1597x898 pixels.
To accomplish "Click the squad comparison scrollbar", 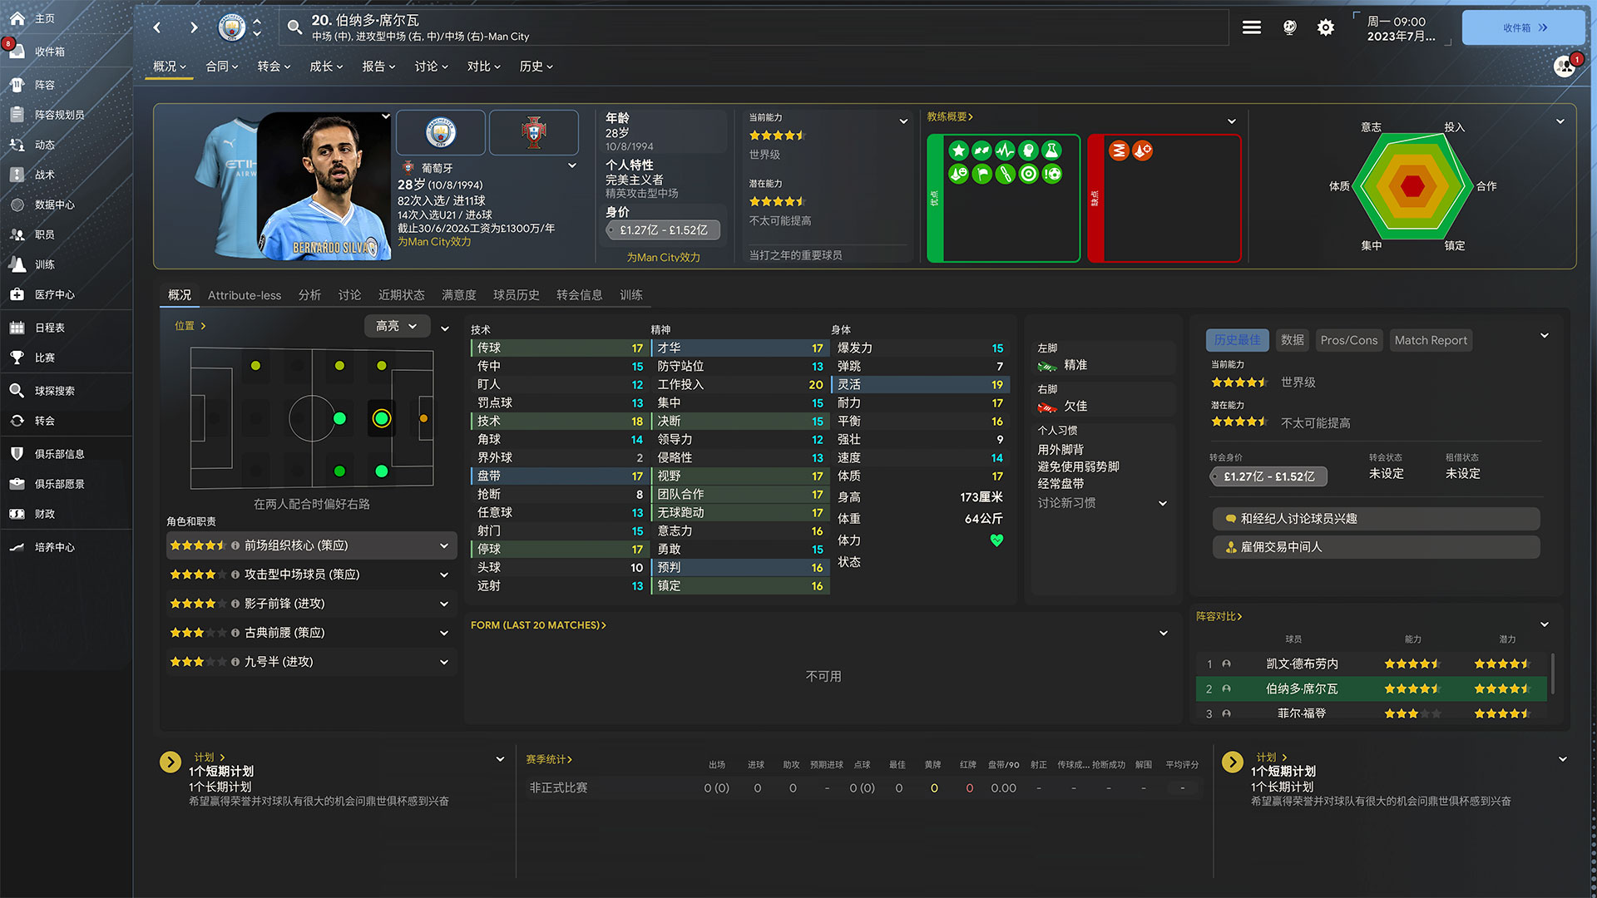I will click(x=1553, y=673).
